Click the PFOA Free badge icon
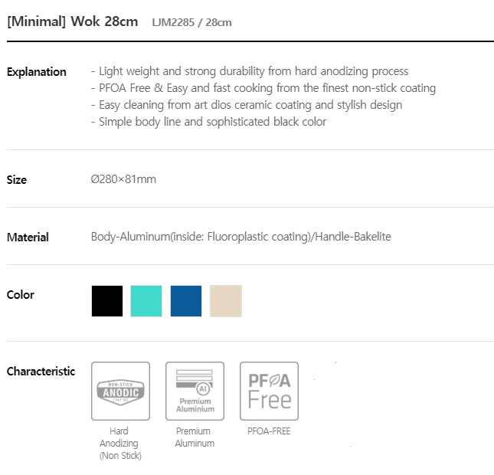This screenshot has height=475, width=494. (269, 391)
